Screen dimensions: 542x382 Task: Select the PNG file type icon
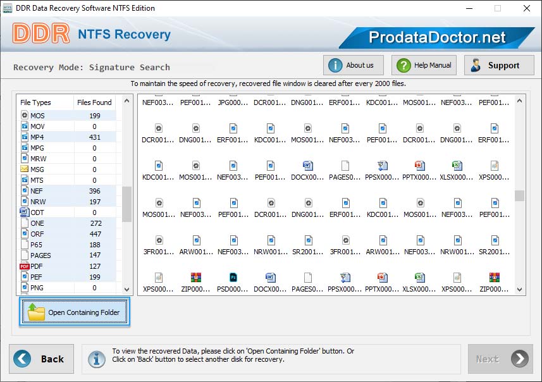(25, 287)
